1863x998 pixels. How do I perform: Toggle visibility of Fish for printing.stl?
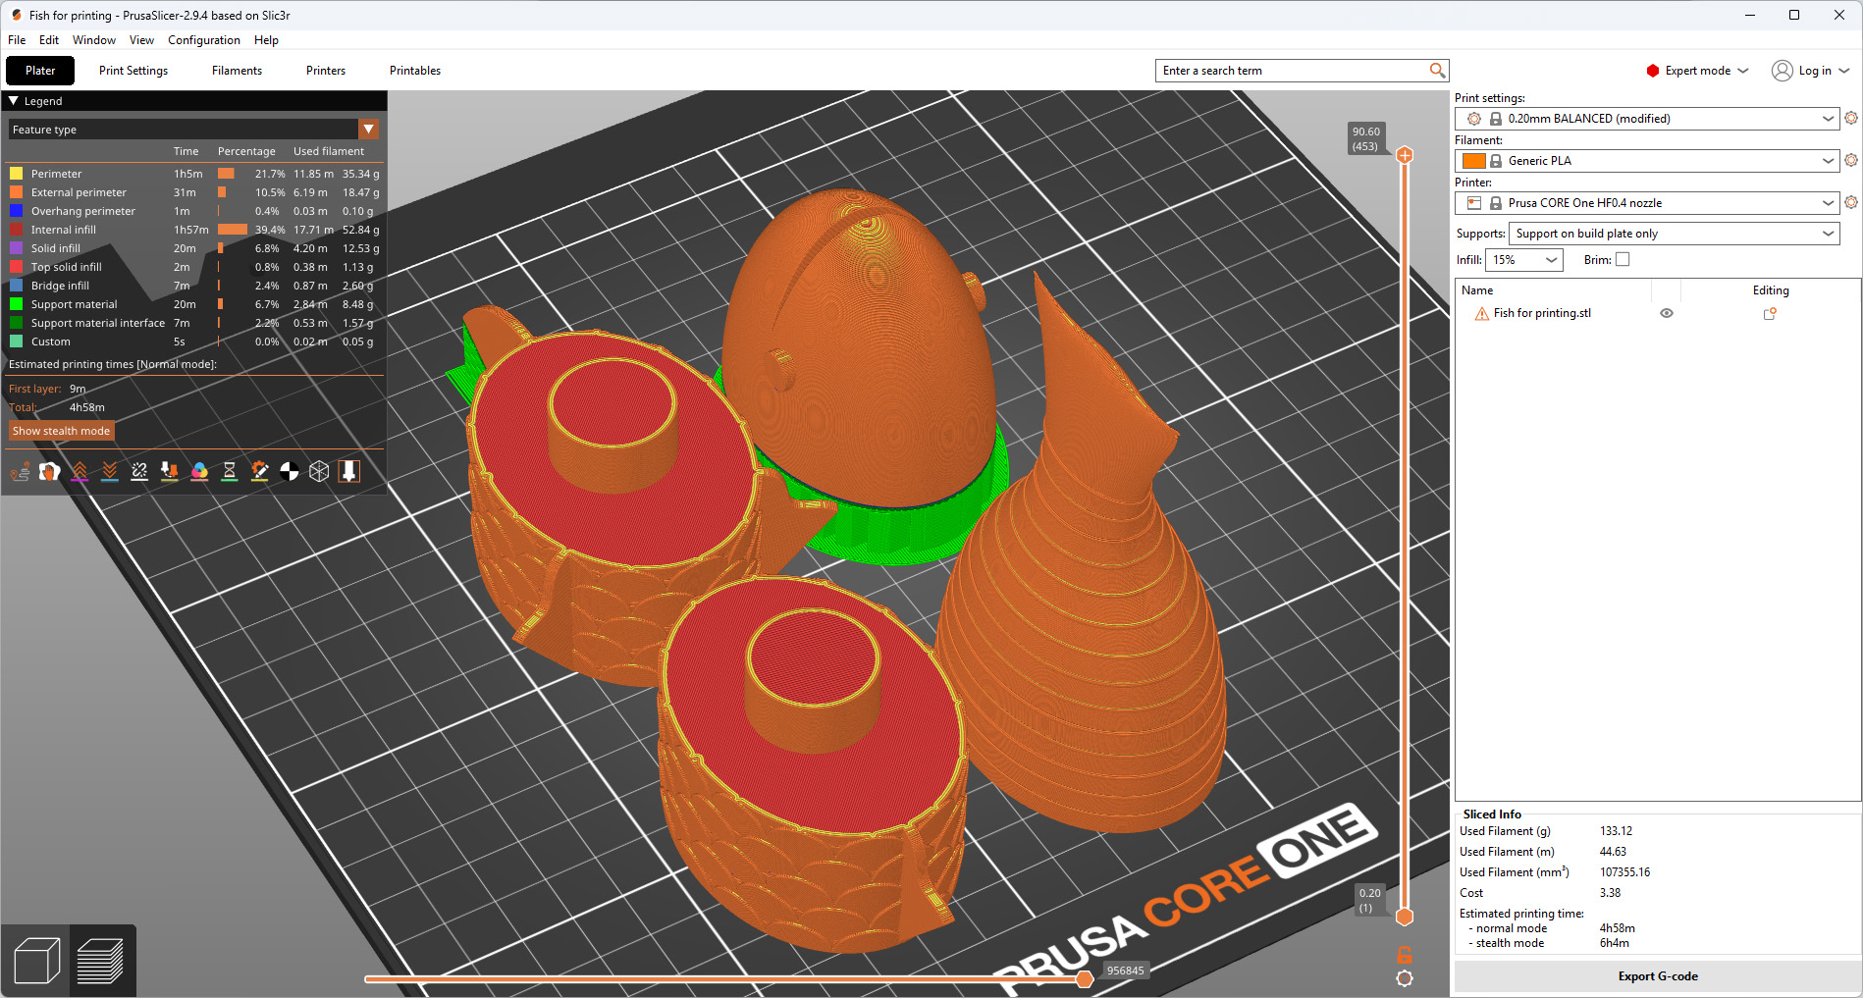(1667, 314)
